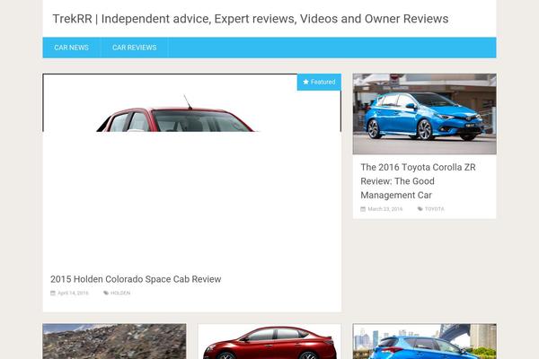
Task: Open the red Holden Colorado featured image
Action: [192, 102]
